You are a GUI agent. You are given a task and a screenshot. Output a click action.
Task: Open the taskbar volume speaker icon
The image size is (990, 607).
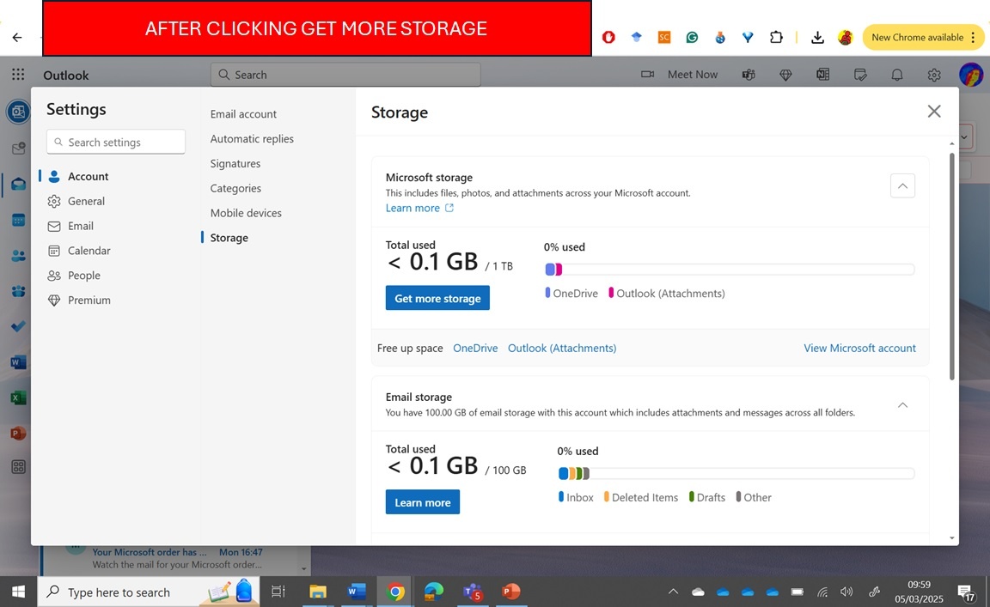[846, 592]
